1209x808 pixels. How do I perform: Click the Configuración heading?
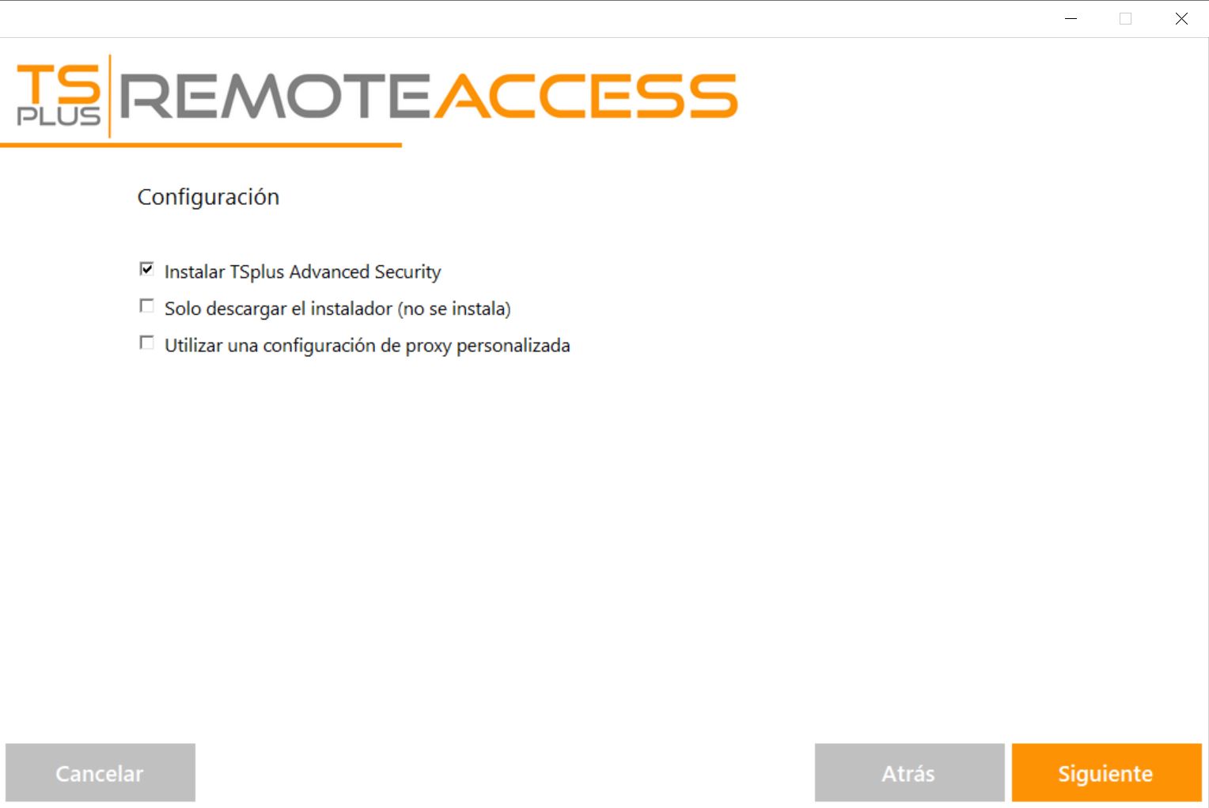click(x=208, y=197)
